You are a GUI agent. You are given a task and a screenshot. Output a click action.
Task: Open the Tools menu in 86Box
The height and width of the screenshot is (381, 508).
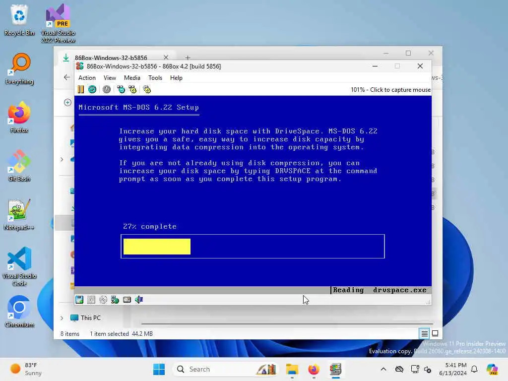pos(155,78)
